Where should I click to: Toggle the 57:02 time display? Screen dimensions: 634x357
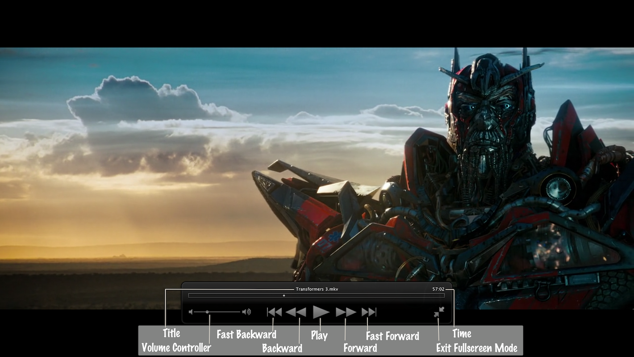coord(438,289)
